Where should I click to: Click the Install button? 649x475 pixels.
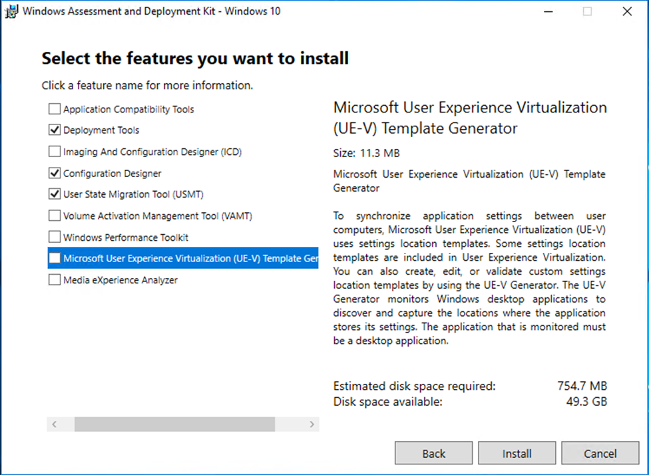pyautogui.click(x=517, y=454)
